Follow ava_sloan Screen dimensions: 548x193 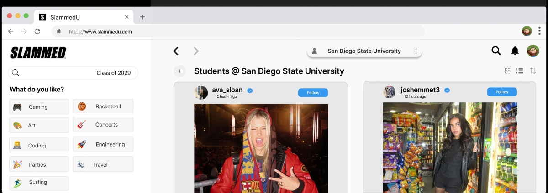(x=313, y=93)
